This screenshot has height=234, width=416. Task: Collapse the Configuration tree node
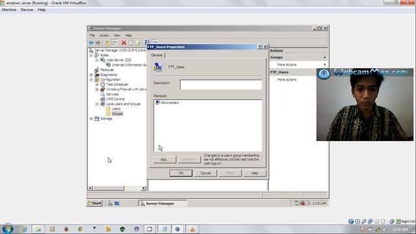(x=91, y=79)
